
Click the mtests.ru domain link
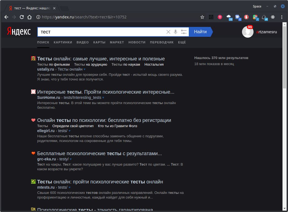point(46,188)
